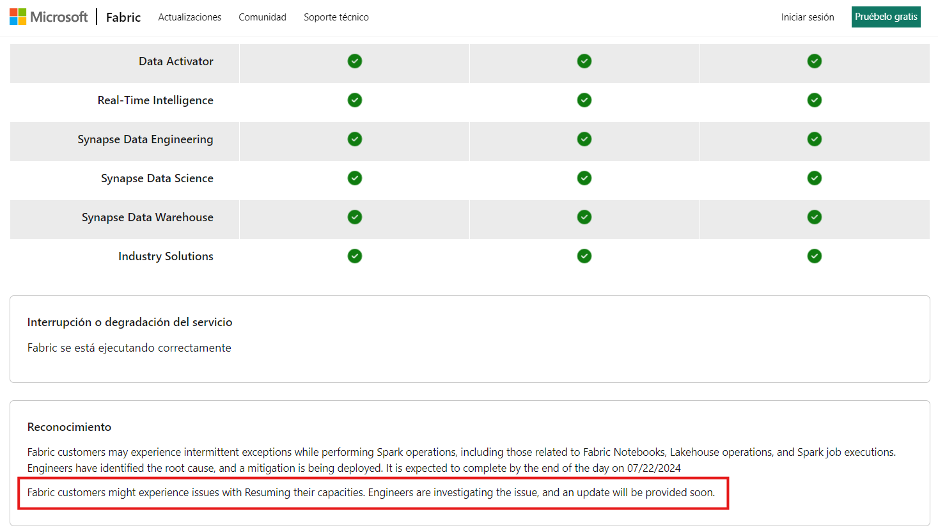Screen dimensions: 938x530
Task: Click the Resuming capacities issue notice
Action: (x=371, y=492)
